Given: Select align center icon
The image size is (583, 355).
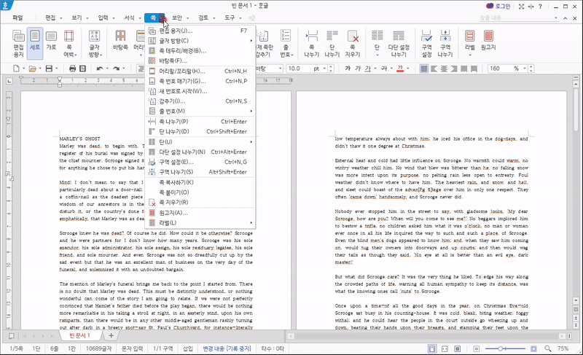Looking at the screenshot, I should pos(444,69).
